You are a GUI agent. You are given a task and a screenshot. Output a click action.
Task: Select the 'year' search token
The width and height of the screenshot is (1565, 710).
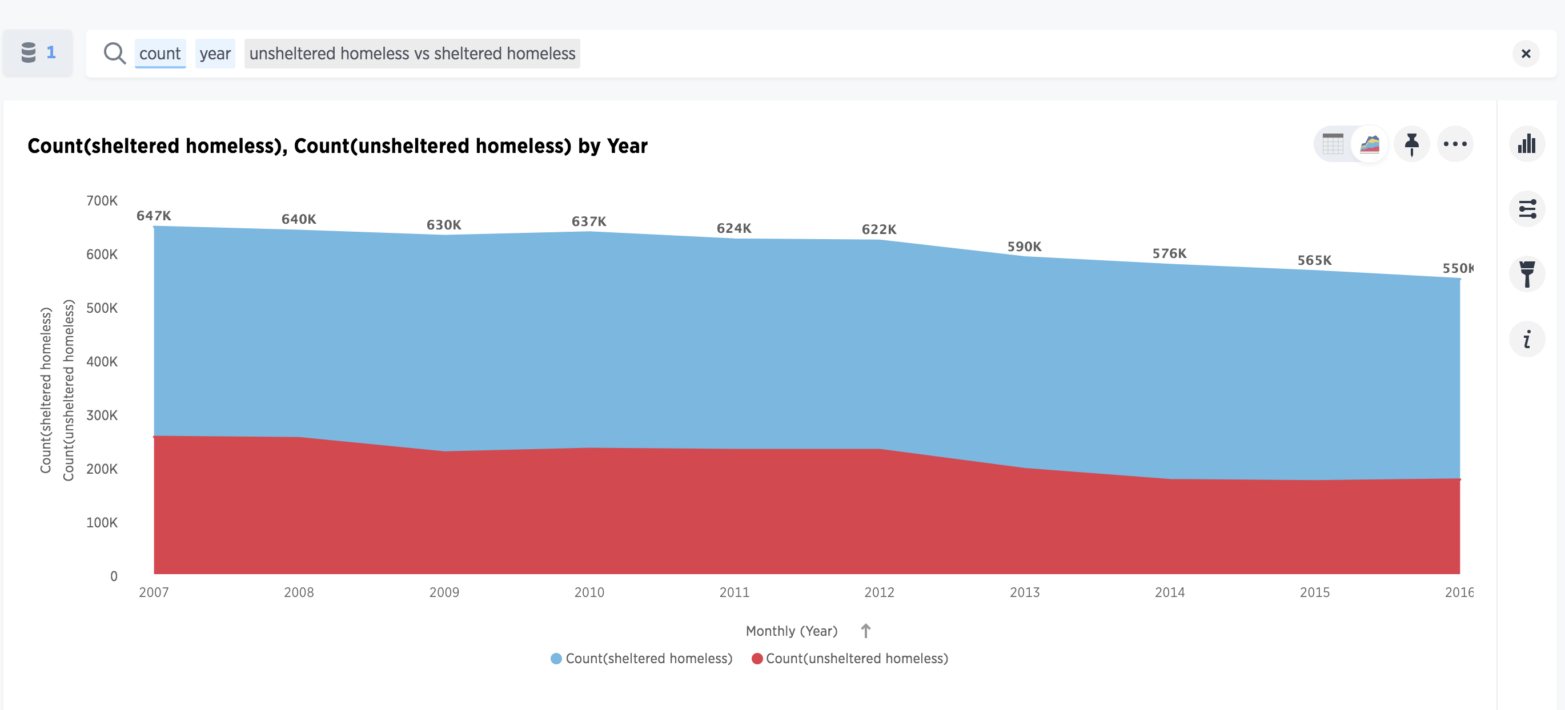tap(215, 54)
